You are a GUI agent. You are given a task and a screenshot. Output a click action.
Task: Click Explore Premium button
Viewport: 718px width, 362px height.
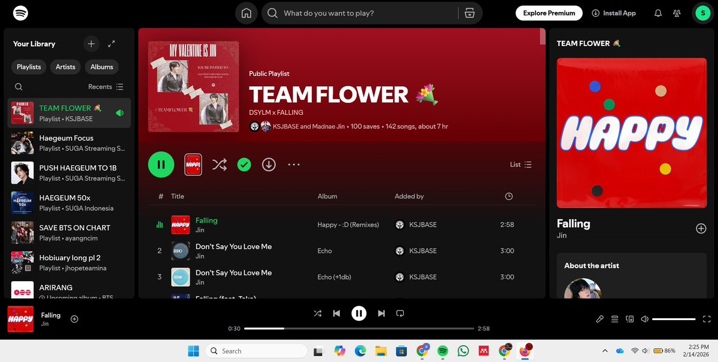click(x=549, y=13)
